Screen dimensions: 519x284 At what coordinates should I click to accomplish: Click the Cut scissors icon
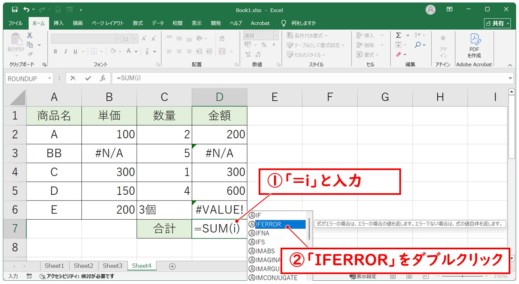point(30,35)
